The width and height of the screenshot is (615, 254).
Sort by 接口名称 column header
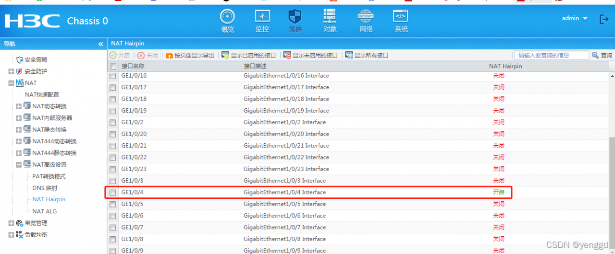click(x=133, y=66)
